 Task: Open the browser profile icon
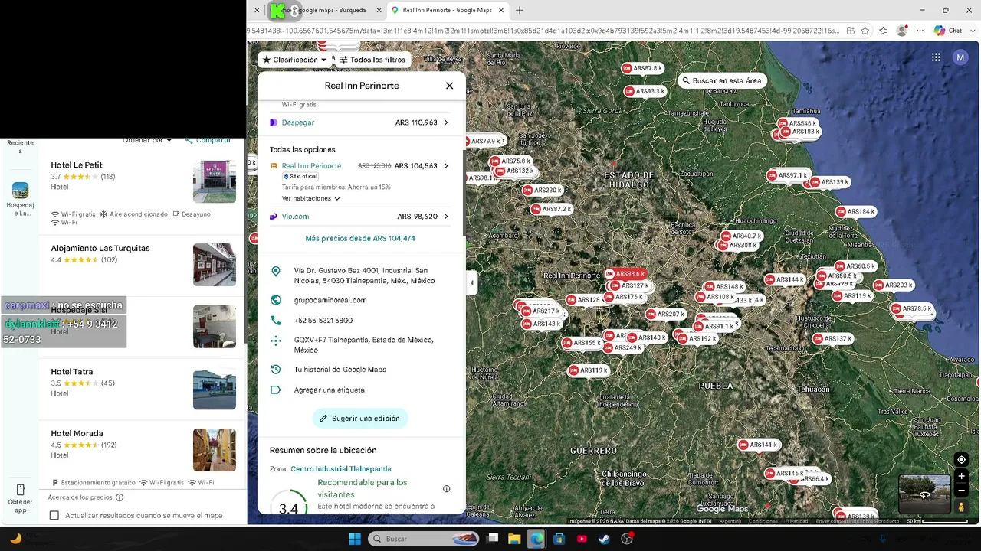[x=902, y=31]
